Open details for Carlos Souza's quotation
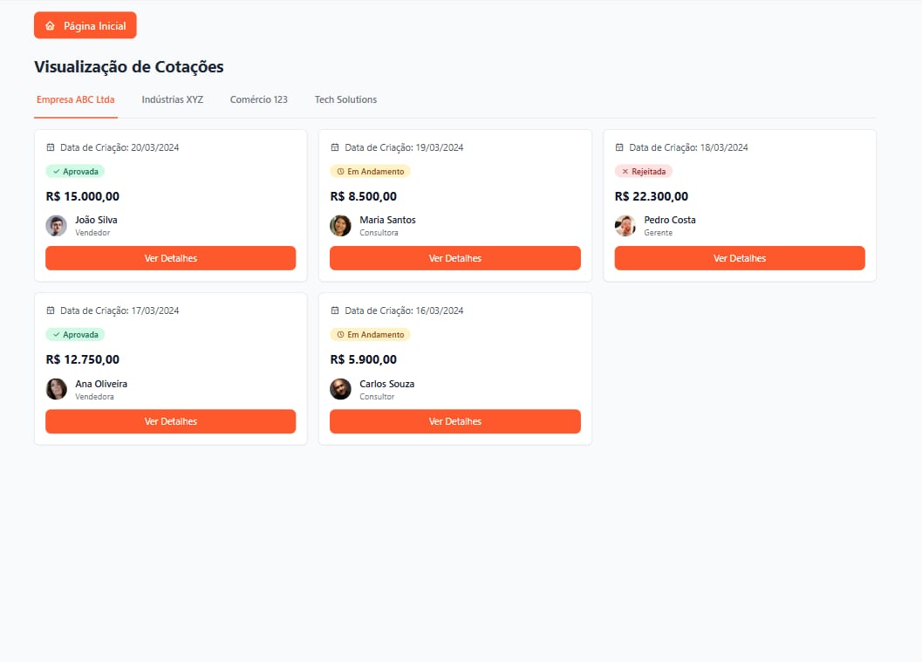The width and height of the screenshot is (922, 662). pos(455,421)
